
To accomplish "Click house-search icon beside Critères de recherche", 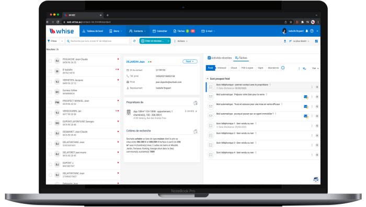I will 196,132.
